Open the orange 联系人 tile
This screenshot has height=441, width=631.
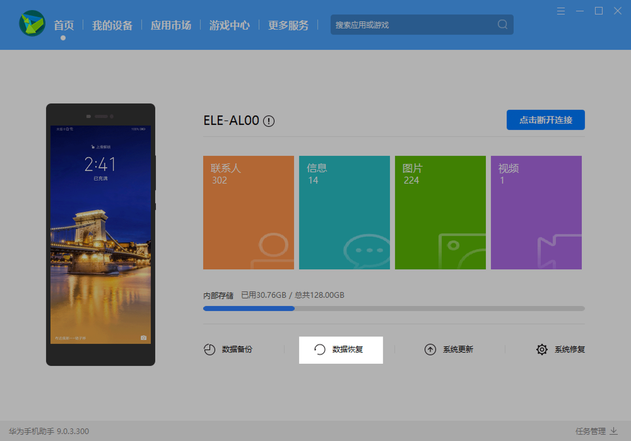pos(248,212)
